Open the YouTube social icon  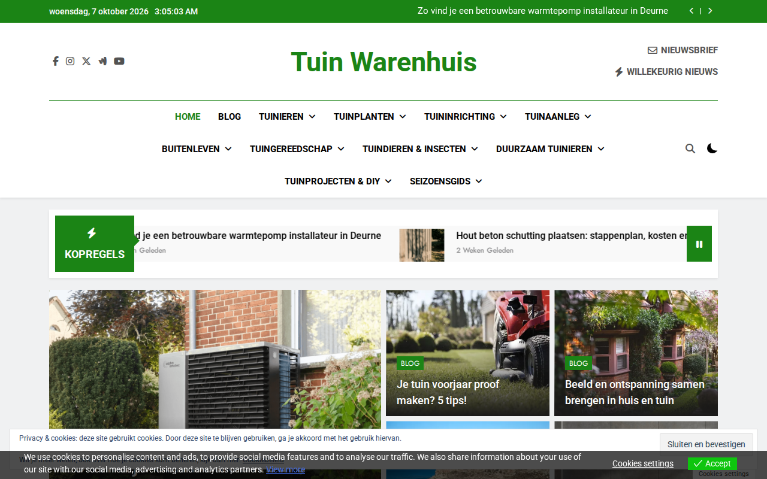pyautogui.click(x=119, y=61)
